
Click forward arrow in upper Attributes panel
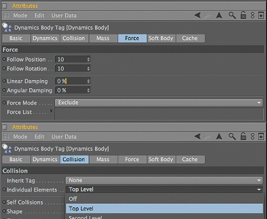(206, 15)
